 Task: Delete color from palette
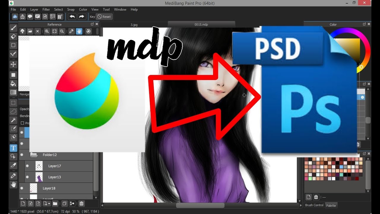click(316, 197)
